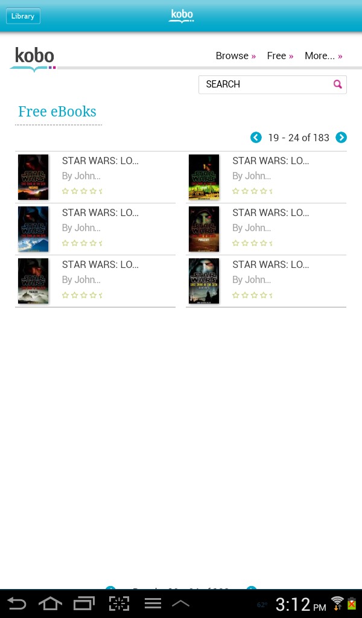Expand the up-chevron in navigation bar
This screenshot has height=618, width=362.
tap(181, 604)
